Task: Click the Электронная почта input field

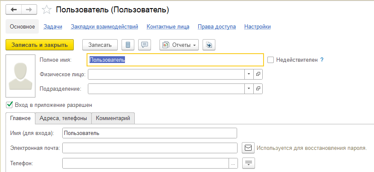Action: pyautogui.click(x=149, y=148)
